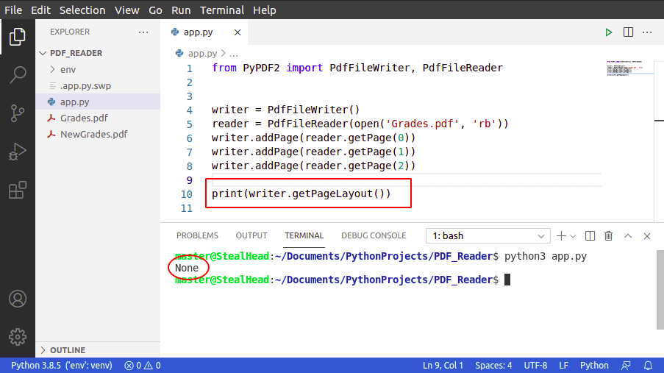Run Python file with play button
This screenshot has height=373, width=664.
[609, 32]
